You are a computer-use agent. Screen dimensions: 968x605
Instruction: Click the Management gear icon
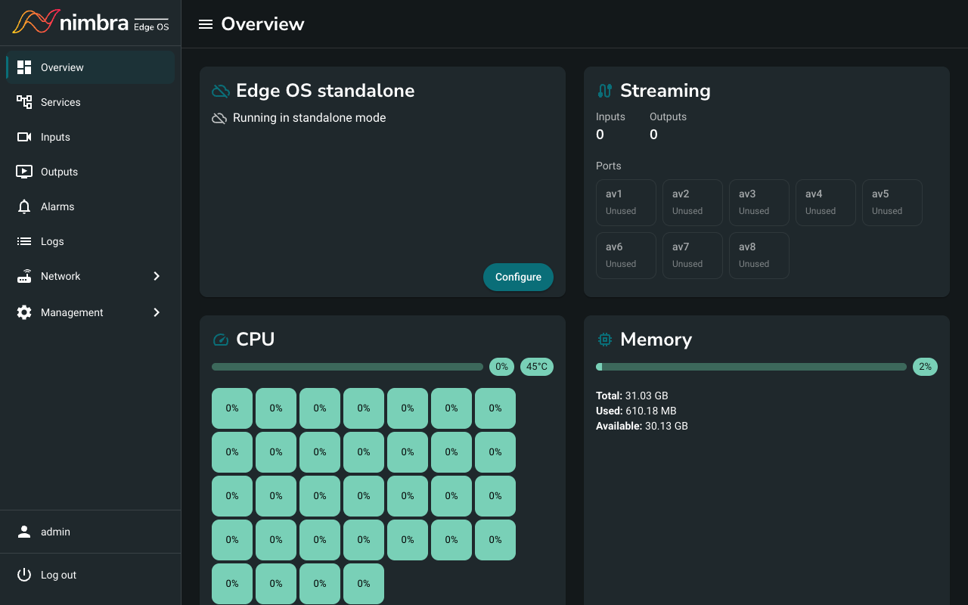(24, 312)
